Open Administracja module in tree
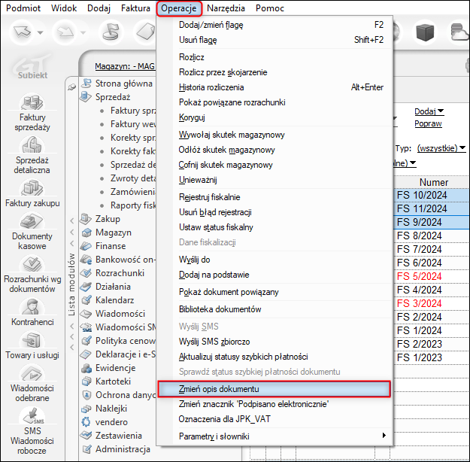 123,449
